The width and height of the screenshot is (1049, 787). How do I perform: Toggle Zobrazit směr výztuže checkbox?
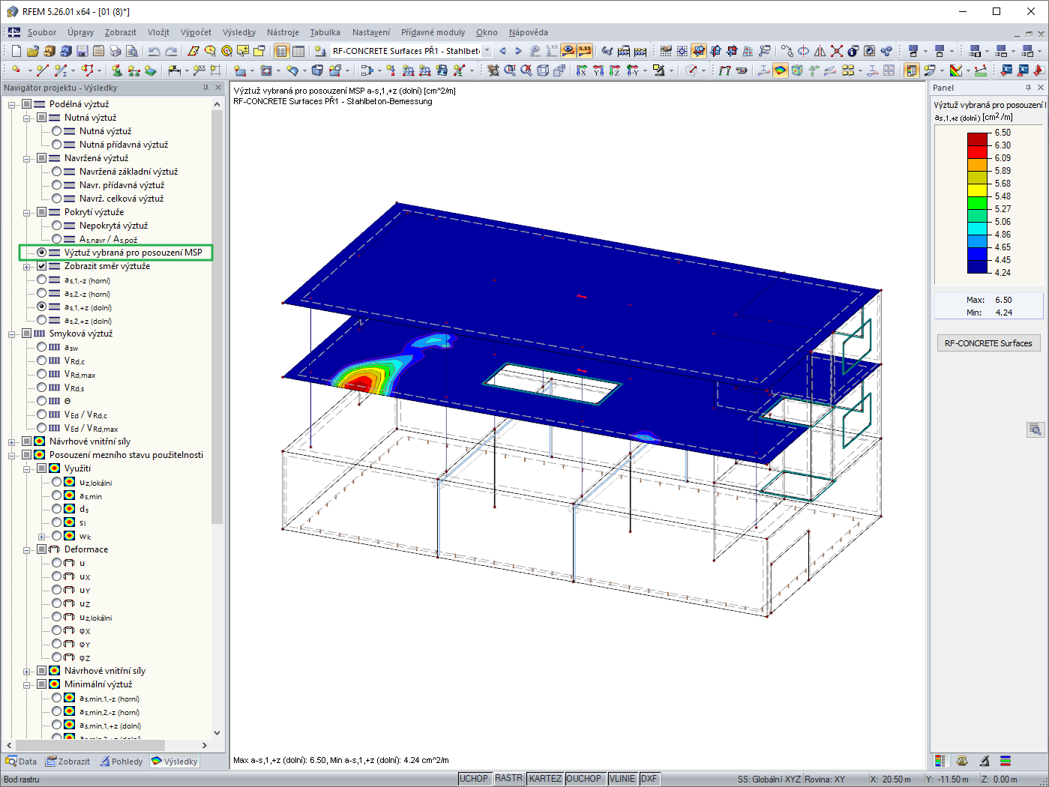[x=41, y=266]
